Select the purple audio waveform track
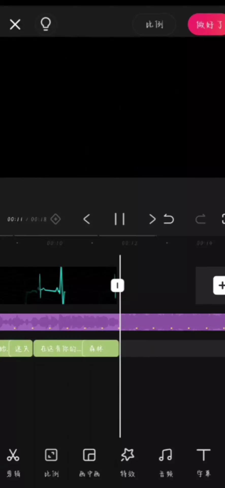 (x=112, y=322)
